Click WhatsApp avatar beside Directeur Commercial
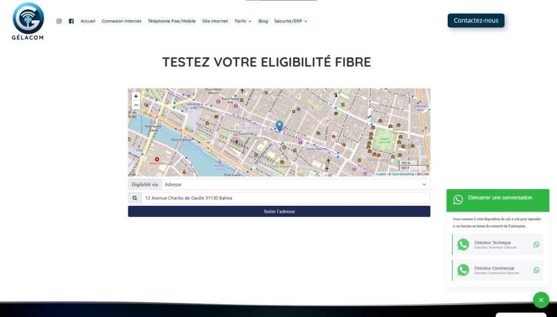 click(x=463, y=270)
